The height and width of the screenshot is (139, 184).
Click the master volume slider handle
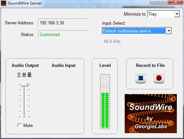click(24, 84)
